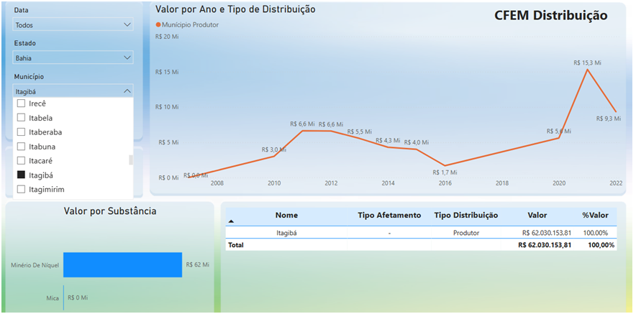Click the Tipo Distribuição column header
This screenshot has height=314, width=636.
(465, 216)
